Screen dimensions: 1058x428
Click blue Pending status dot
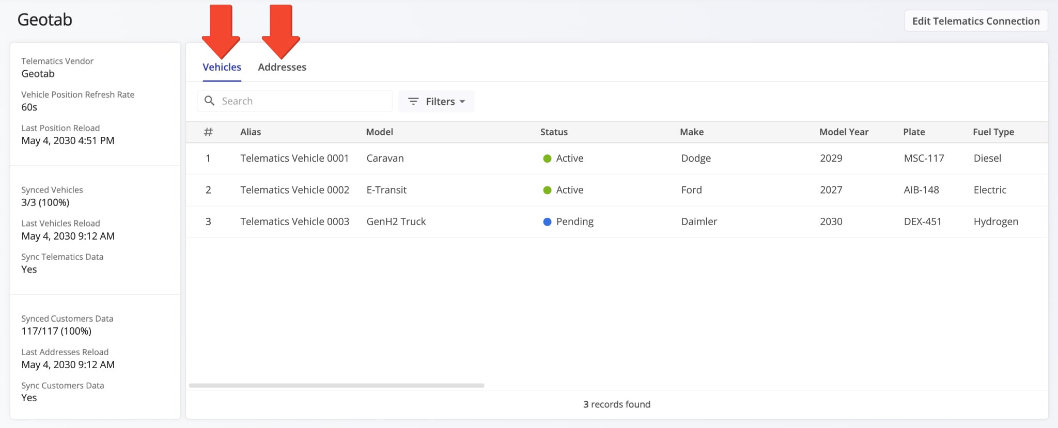click(x=547, y=221)
